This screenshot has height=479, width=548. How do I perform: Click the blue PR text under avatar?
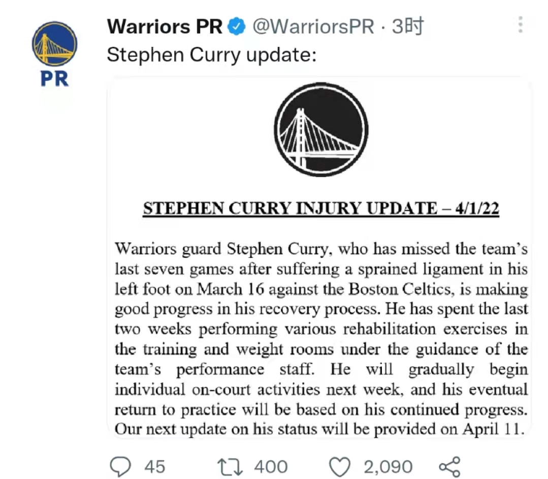[x=54, y=79]
